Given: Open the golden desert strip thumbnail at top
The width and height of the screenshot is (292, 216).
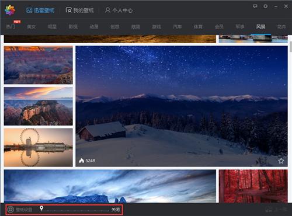Looking at the screenshot, I should coord(110,39).
